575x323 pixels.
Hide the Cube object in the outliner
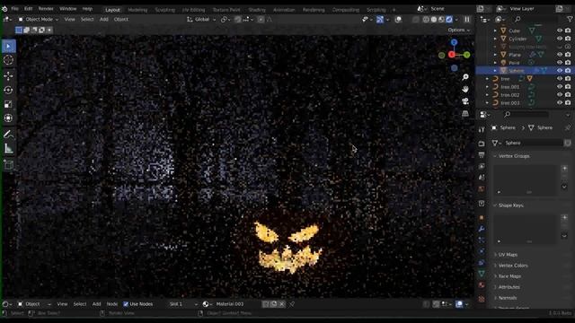point(560,31)
